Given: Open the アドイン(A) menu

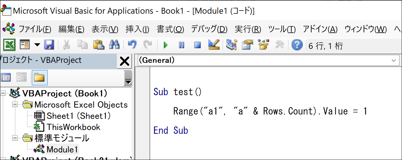Looking at the screenshot, I should click(320, 29).
